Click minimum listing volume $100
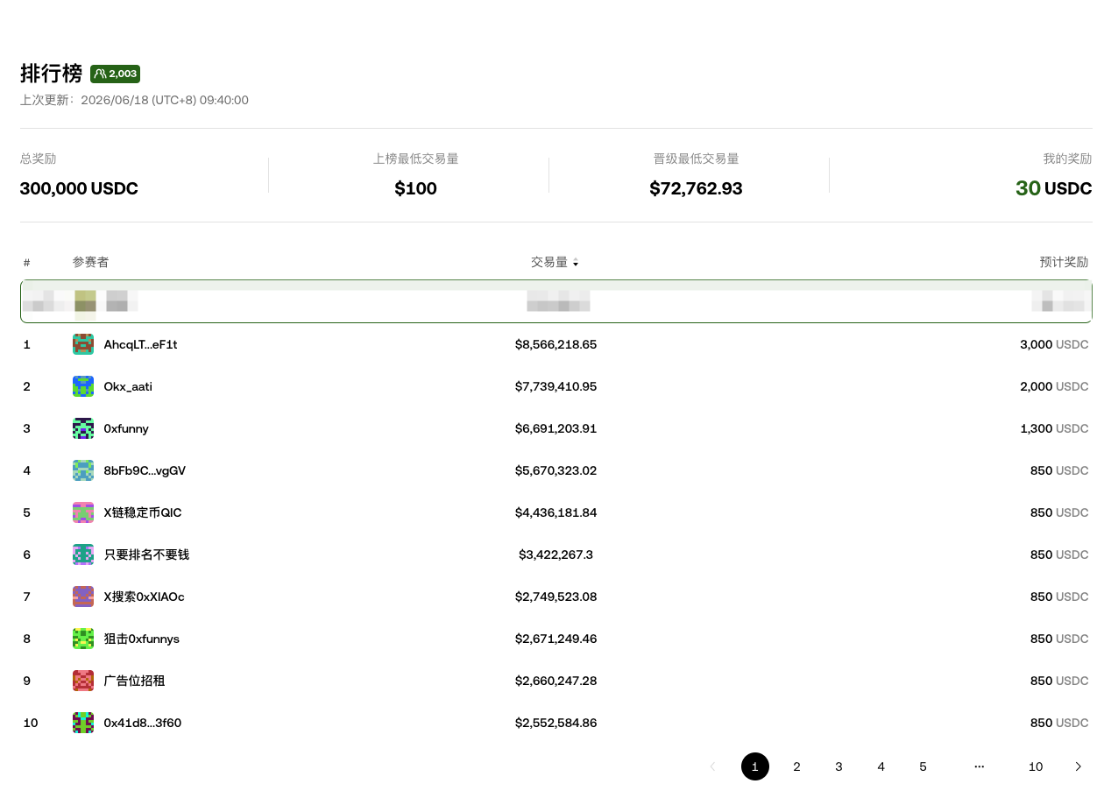Viewport: 1111px width, 812px height. (x=415, y=188)
